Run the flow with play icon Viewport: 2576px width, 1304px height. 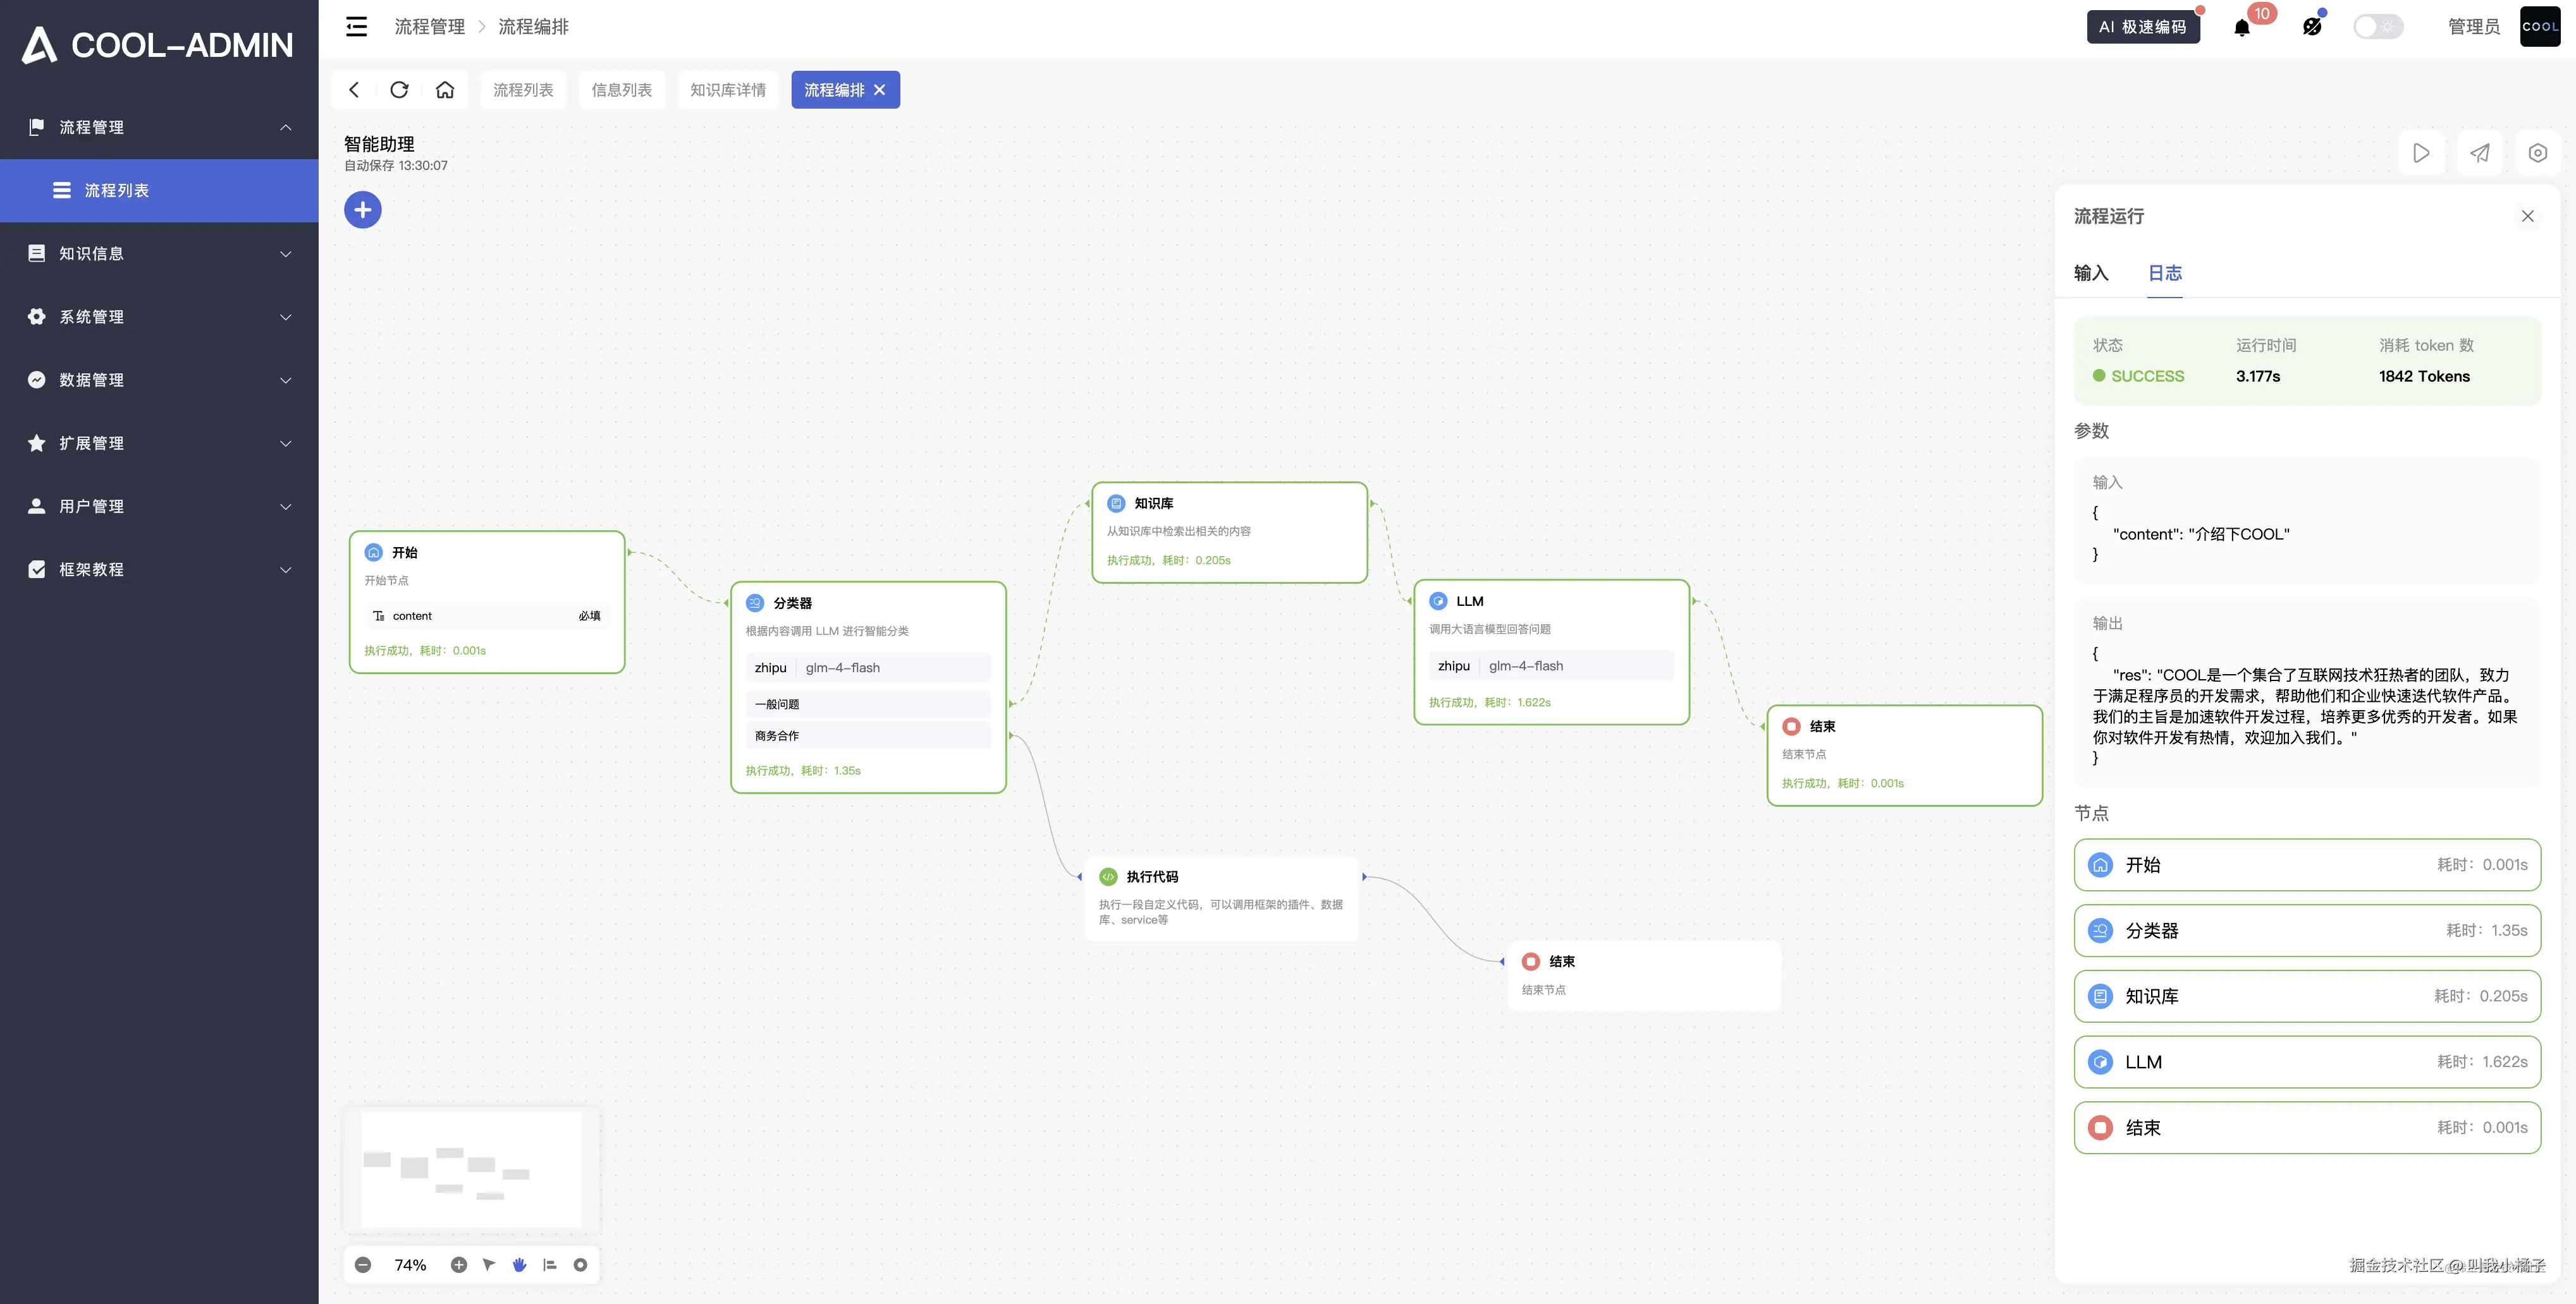2421,153
